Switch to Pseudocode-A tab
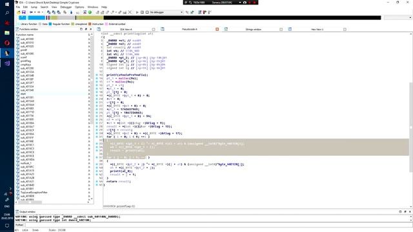 click(189, 30)
